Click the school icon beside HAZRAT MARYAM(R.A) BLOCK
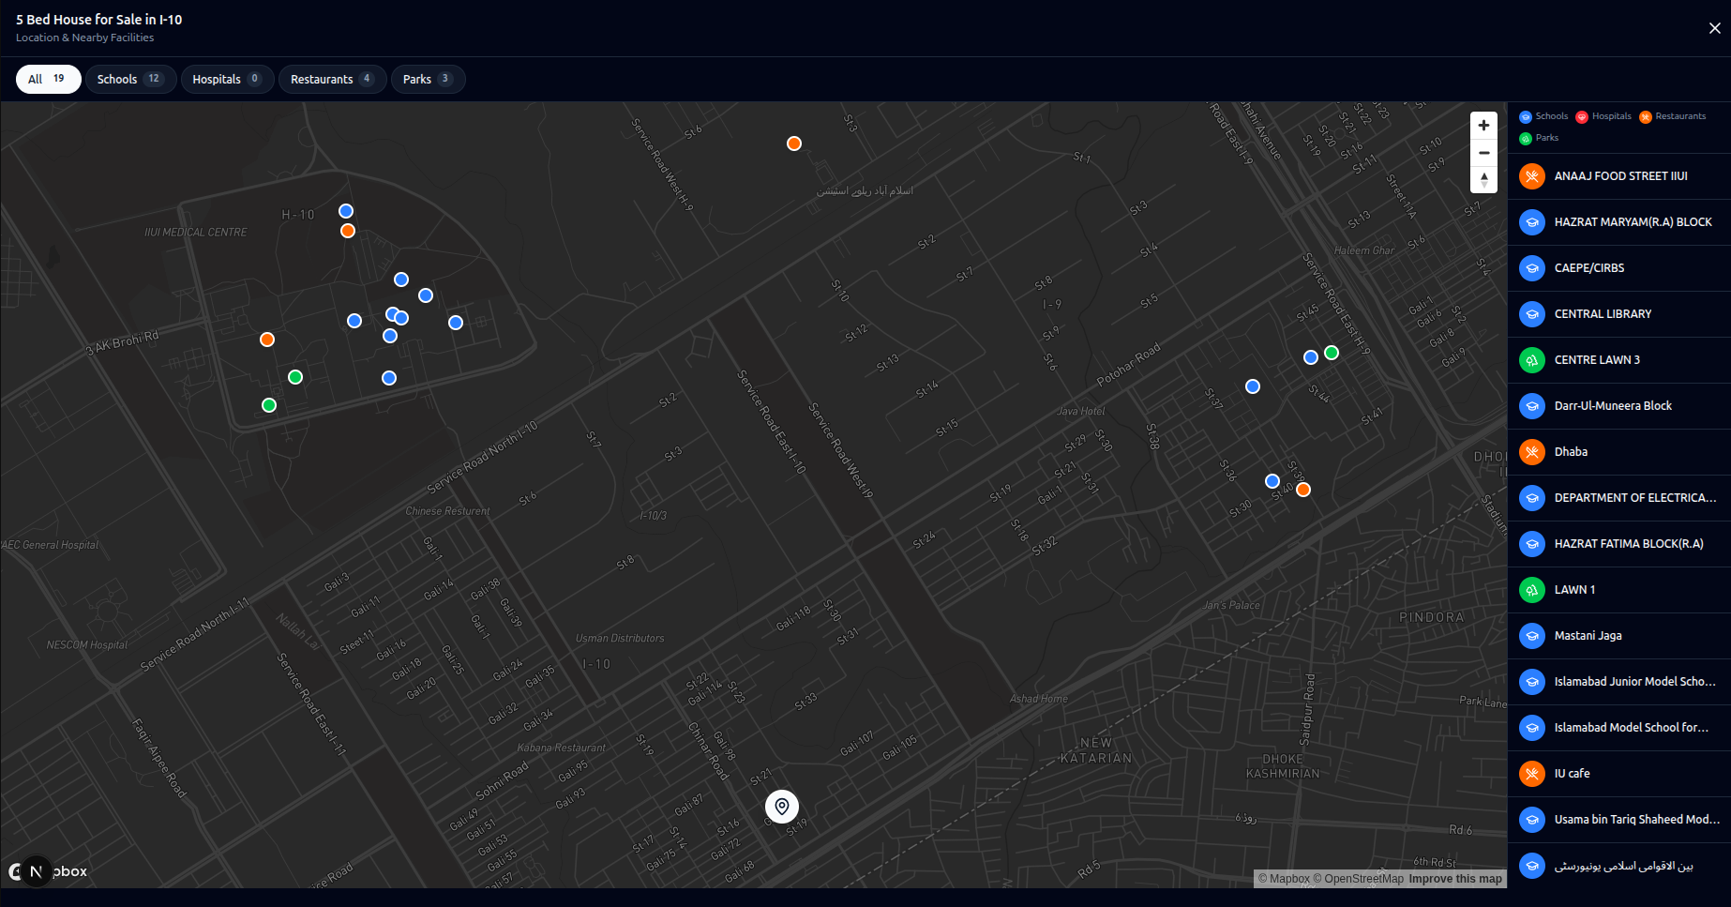 click(x=1531, y=222)
